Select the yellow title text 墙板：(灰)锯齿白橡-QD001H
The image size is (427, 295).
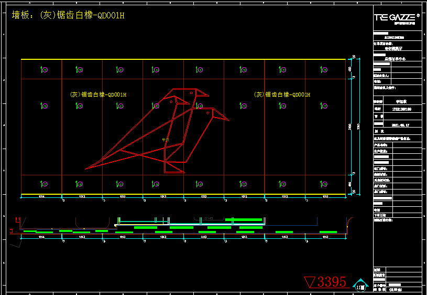tap(68, 15)
